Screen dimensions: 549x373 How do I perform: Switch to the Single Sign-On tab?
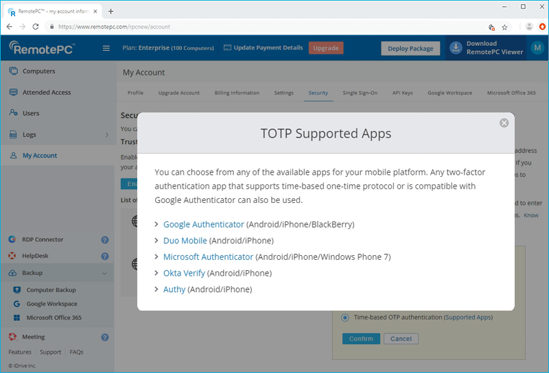pos(360,93)
